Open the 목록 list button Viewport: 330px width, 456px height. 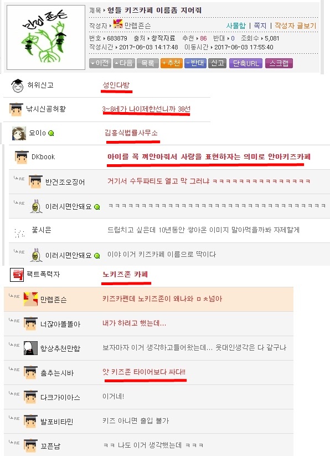coord(148,63)
